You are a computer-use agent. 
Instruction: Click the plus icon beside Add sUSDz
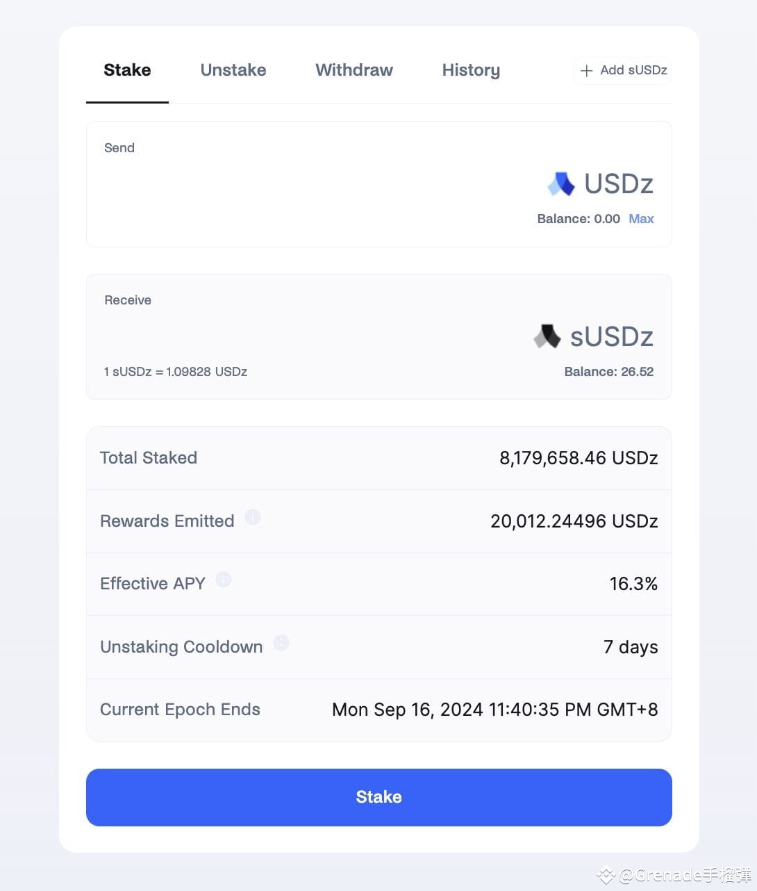pos(587,71)
